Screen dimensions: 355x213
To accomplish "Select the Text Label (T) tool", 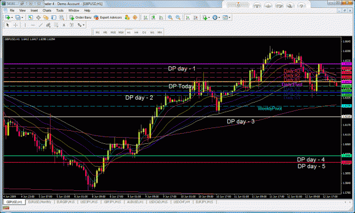I will pos(72,25).
